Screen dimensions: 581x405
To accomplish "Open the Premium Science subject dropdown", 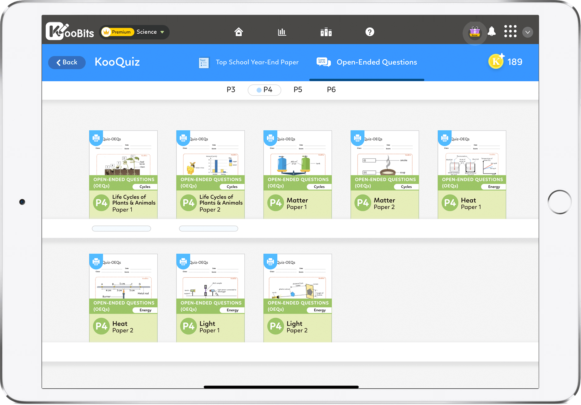I will (x=134, y=32).
